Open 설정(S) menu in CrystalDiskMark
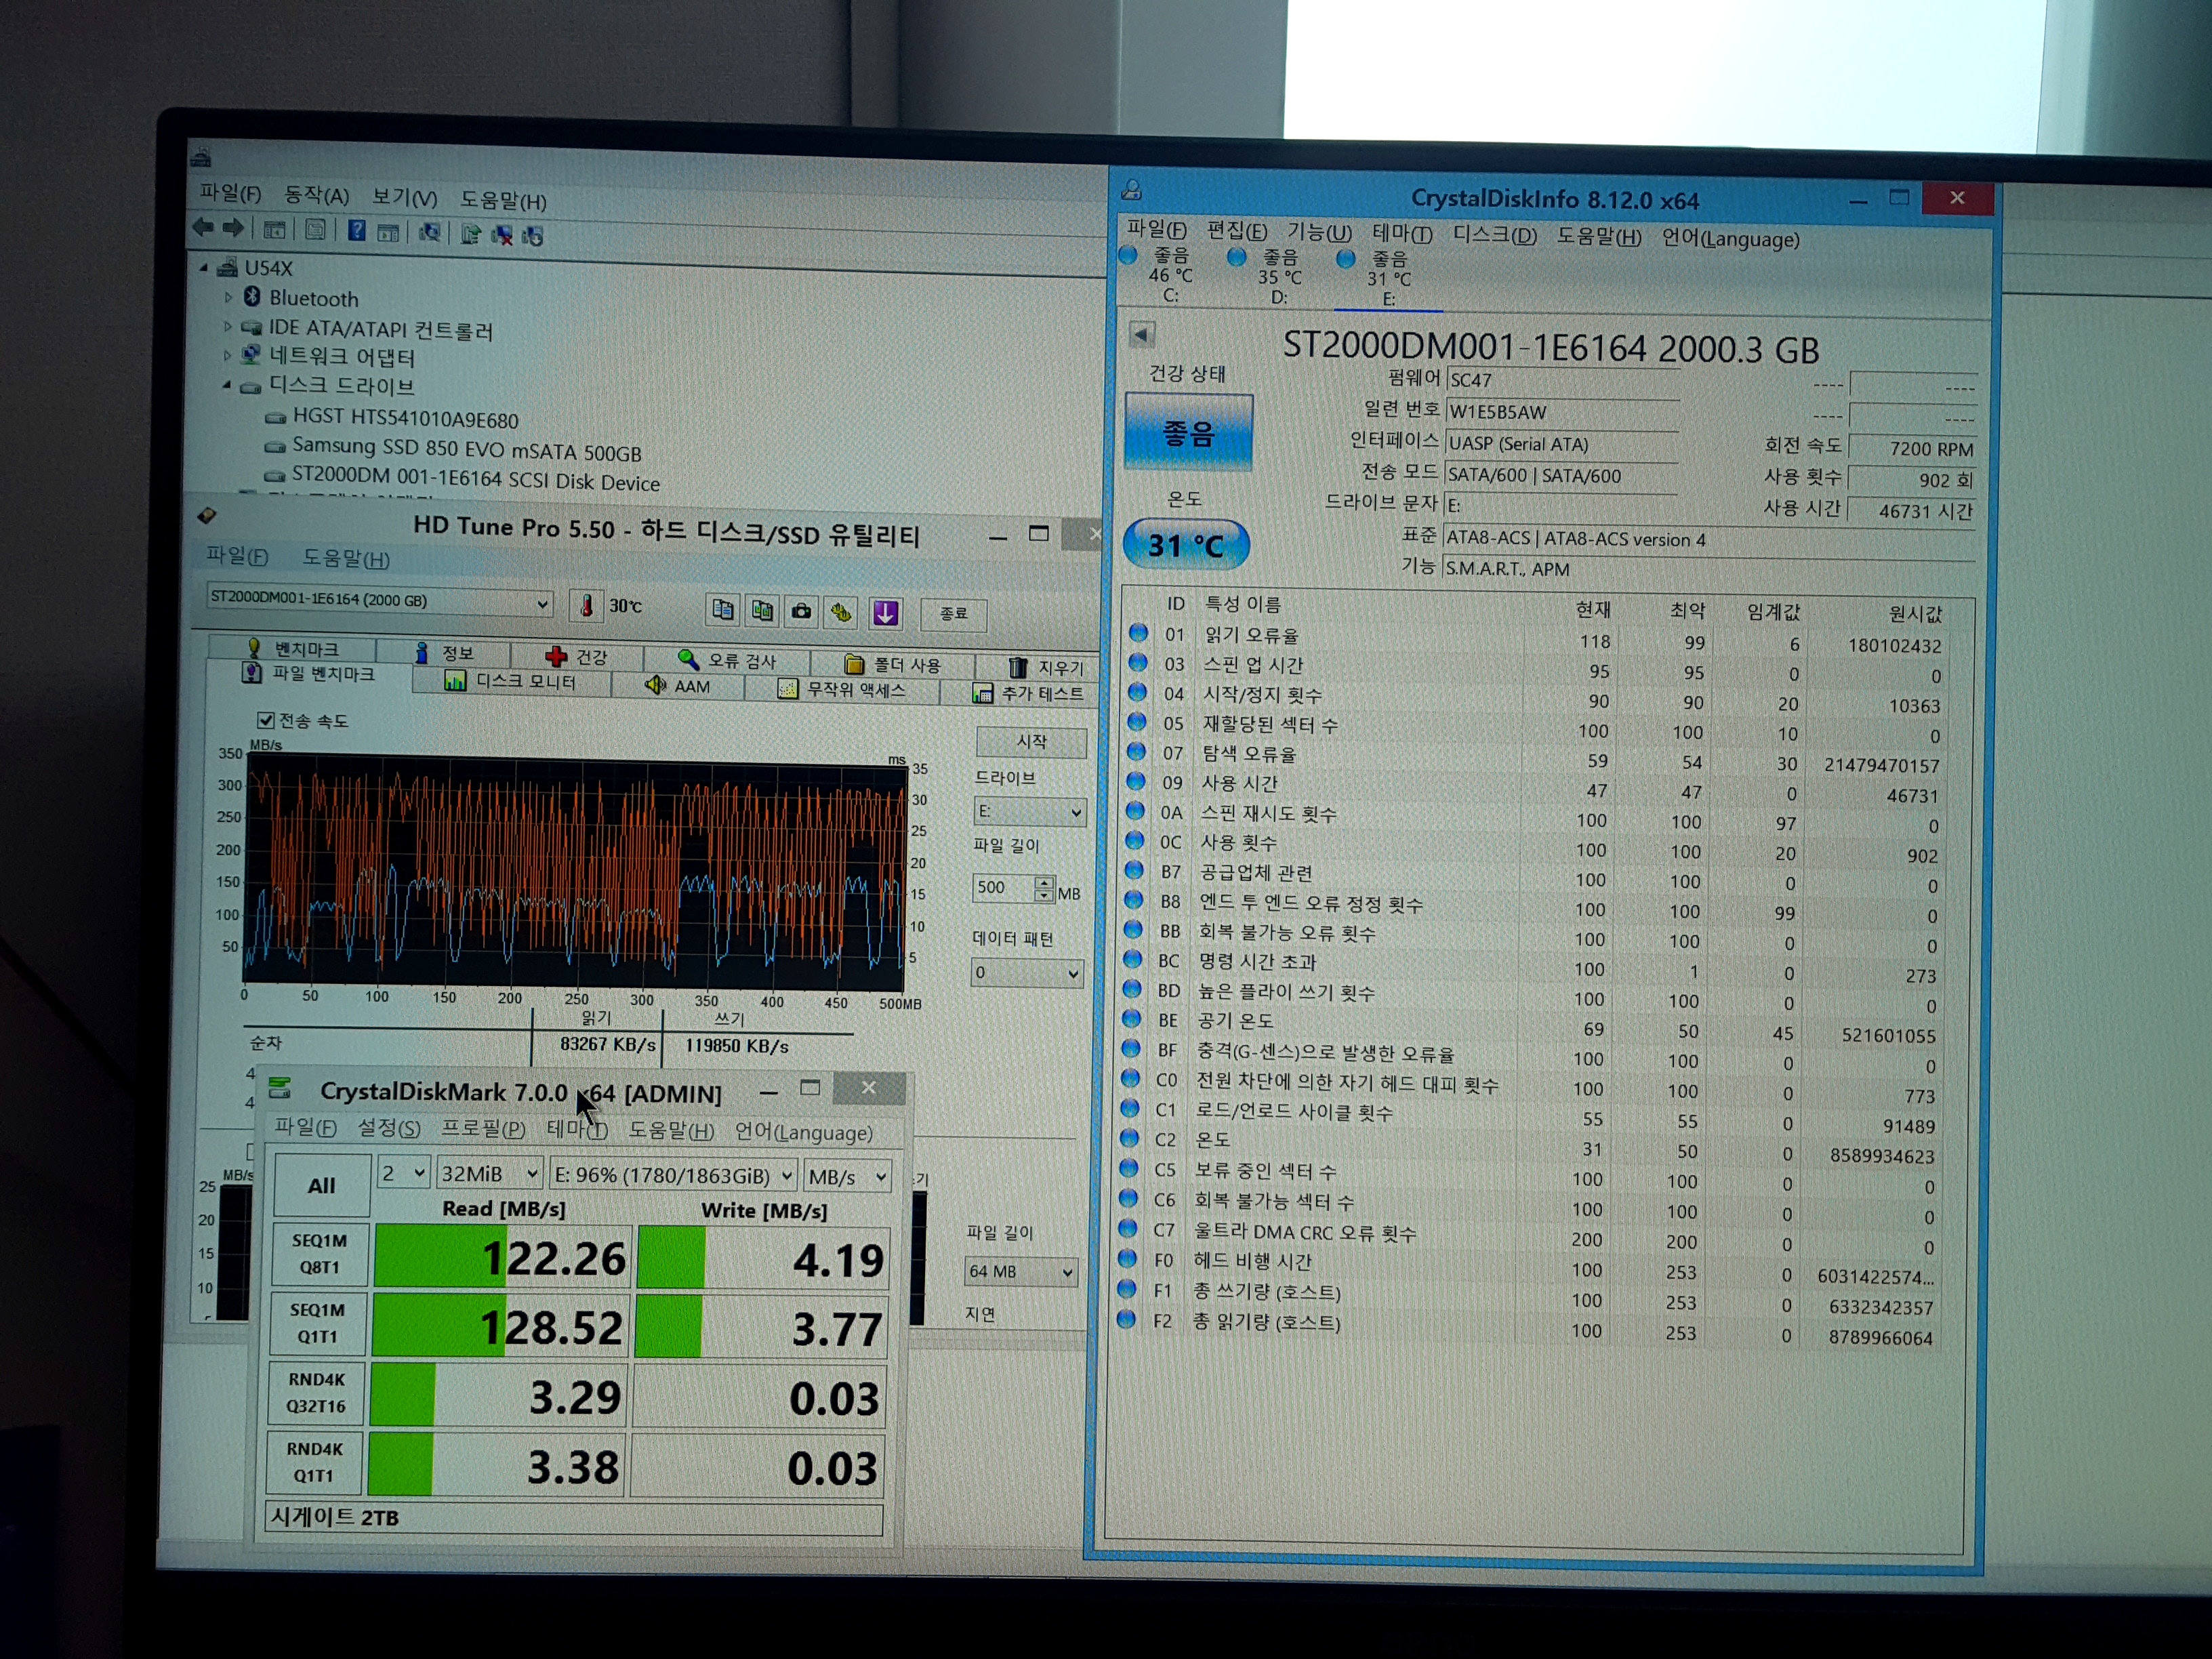This screenshot has width=2212, height=1659. point(389,1128)
